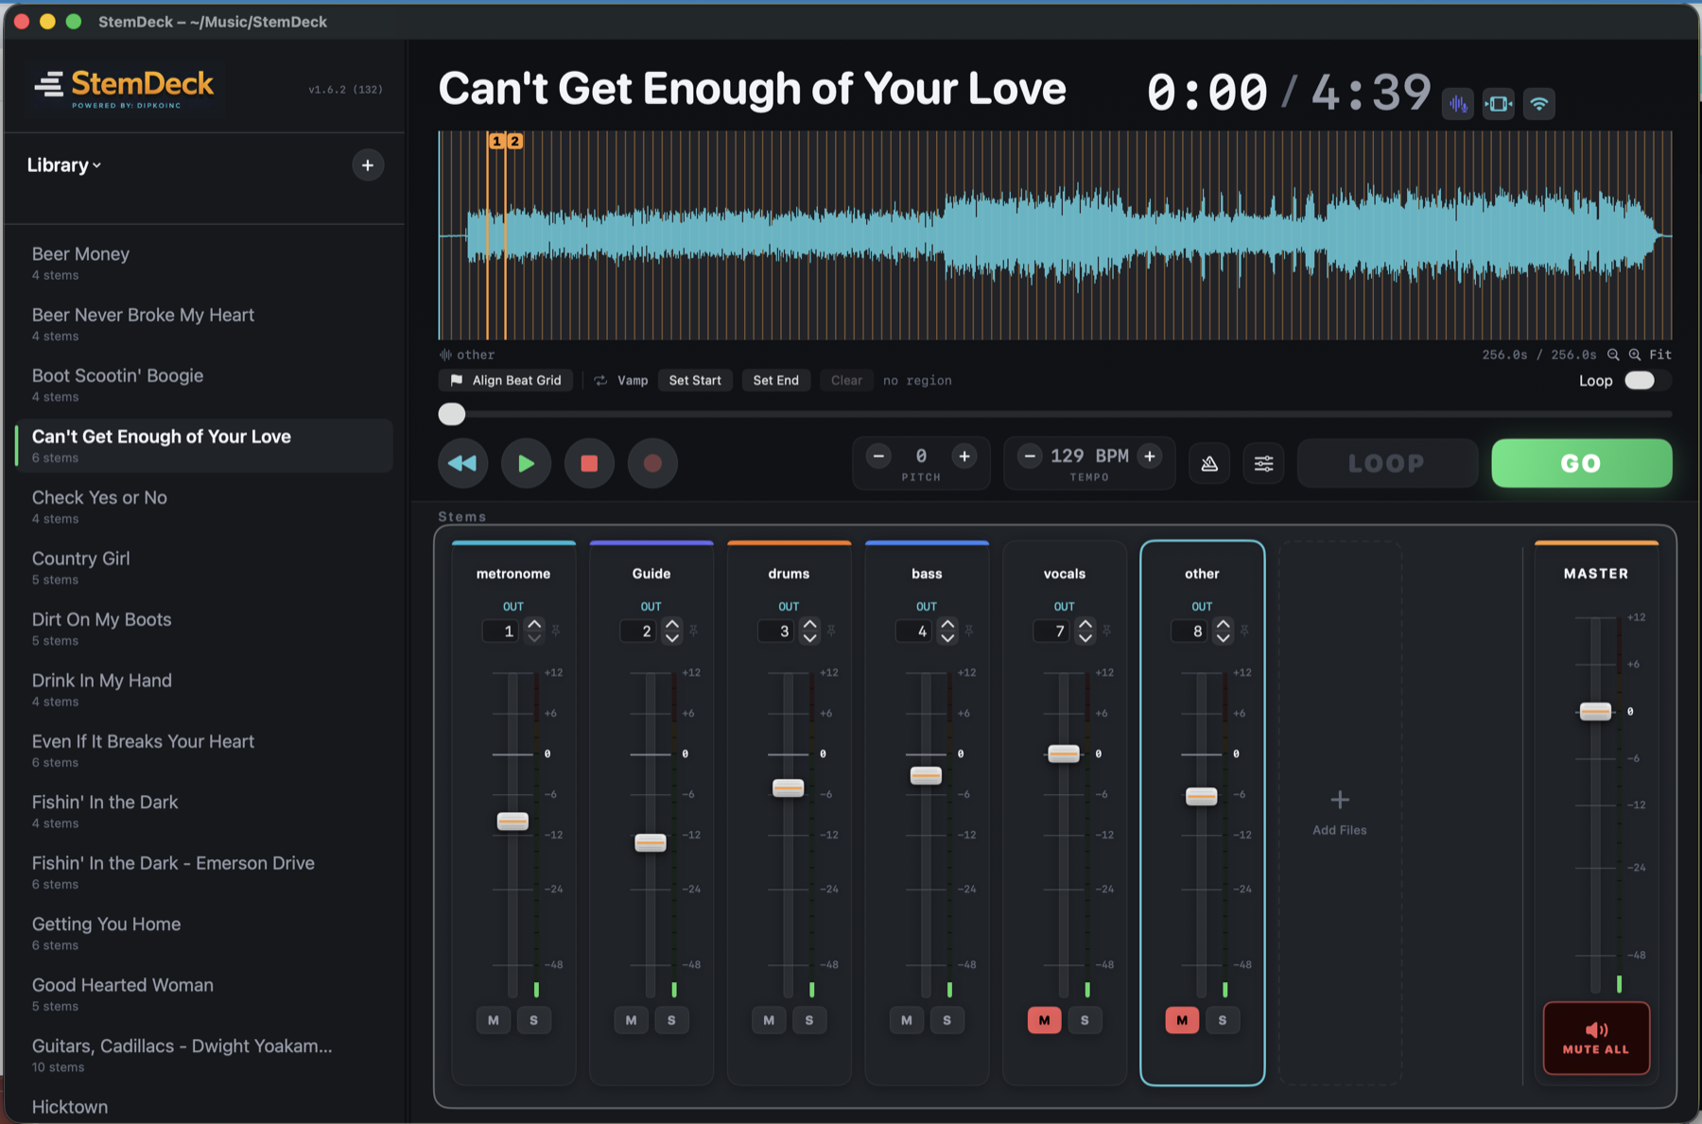Click the other stem OUT channel field
1702x1124 pixels.
point(1190,631)
